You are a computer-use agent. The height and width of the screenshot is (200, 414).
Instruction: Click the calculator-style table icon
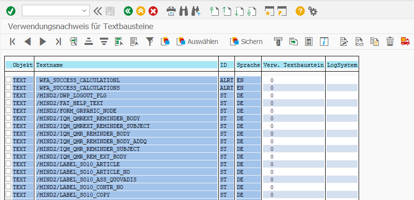click(308, 42)
